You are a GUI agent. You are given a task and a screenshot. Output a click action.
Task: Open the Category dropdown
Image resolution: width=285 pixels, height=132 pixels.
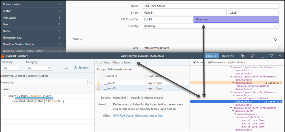pos(39,68)
